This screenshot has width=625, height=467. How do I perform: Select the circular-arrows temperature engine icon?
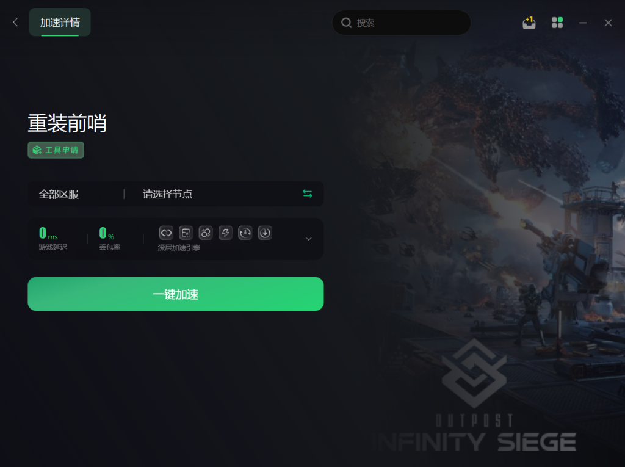[245, 233]
